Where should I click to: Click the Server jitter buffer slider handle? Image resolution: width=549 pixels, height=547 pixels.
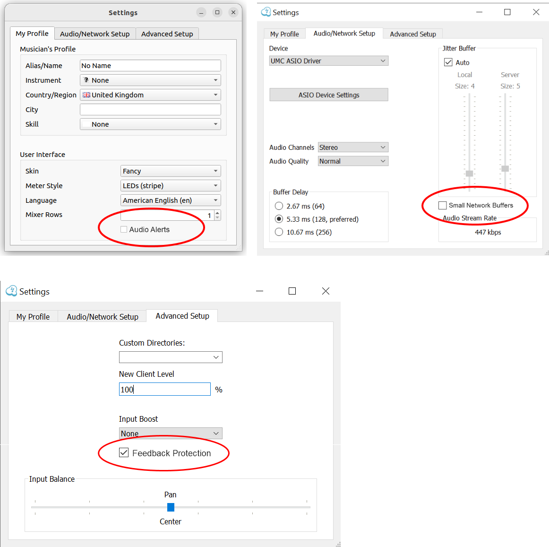click(x=505, y=169)
